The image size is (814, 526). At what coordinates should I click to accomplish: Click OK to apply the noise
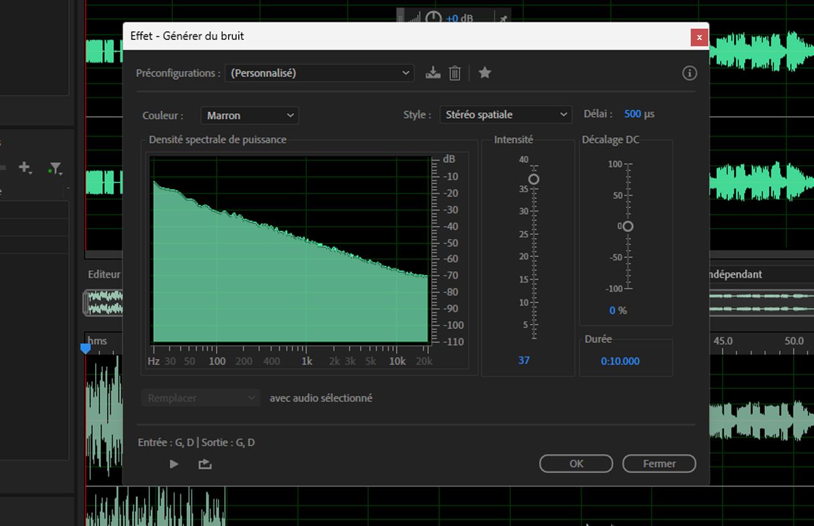(576, 463)
